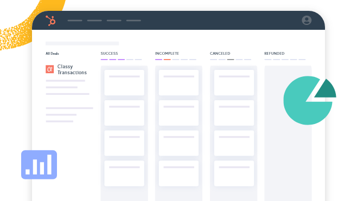Select the CANCELED column header

[x=220, y=54]
